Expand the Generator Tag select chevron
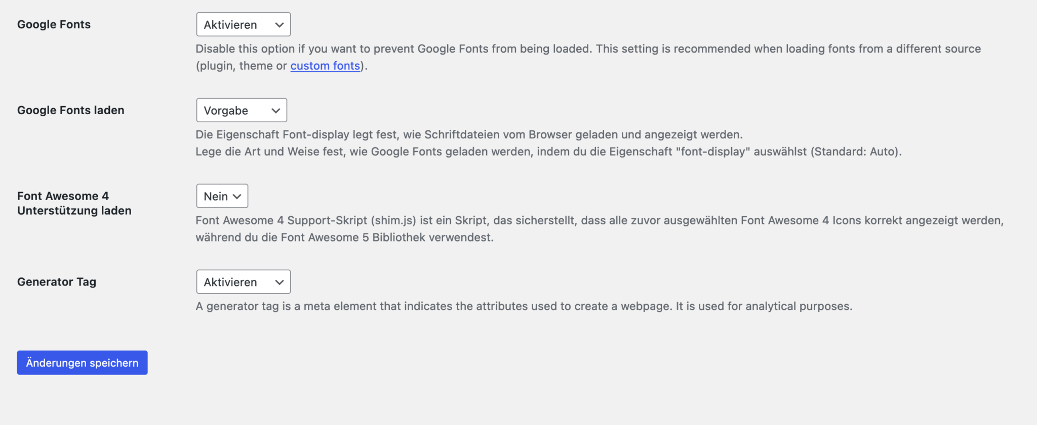 coord(278,281)
